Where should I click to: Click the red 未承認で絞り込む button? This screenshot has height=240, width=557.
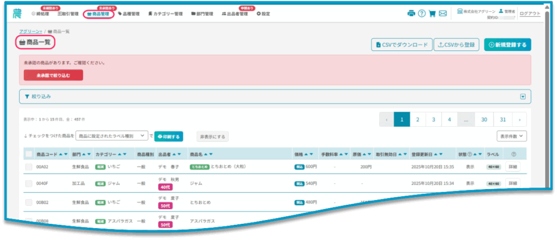(53, 75)
